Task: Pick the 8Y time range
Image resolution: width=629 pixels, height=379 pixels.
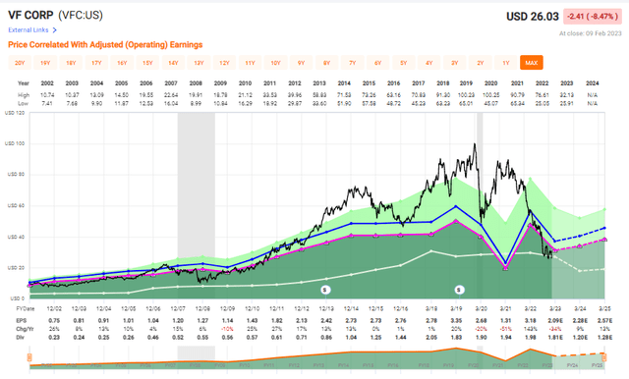Action: coord(327,63)
